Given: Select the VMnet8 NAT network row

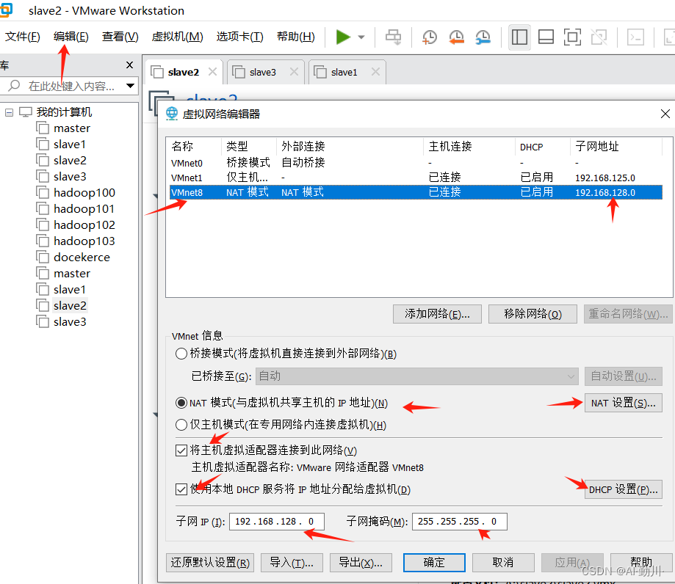Looking at the screenshot, I should coord(416,192).
